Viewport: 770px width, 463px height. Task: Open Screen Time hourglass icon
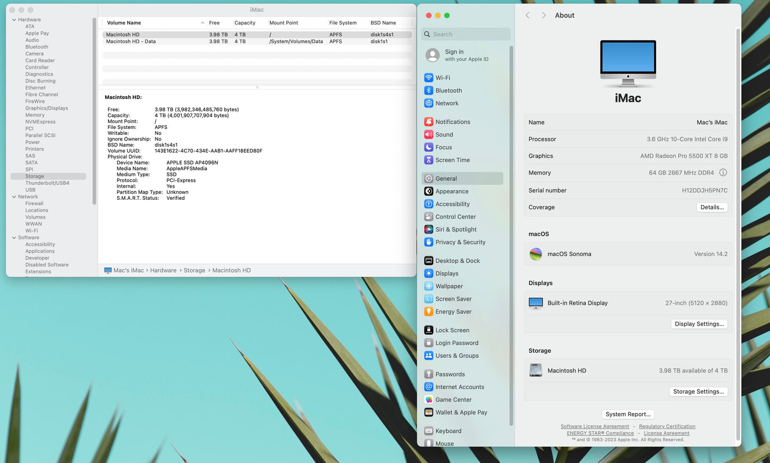point(428,160)
